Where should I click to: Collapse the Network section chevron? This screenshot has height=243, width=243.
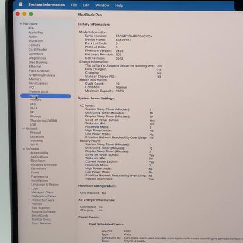(23, 129)
